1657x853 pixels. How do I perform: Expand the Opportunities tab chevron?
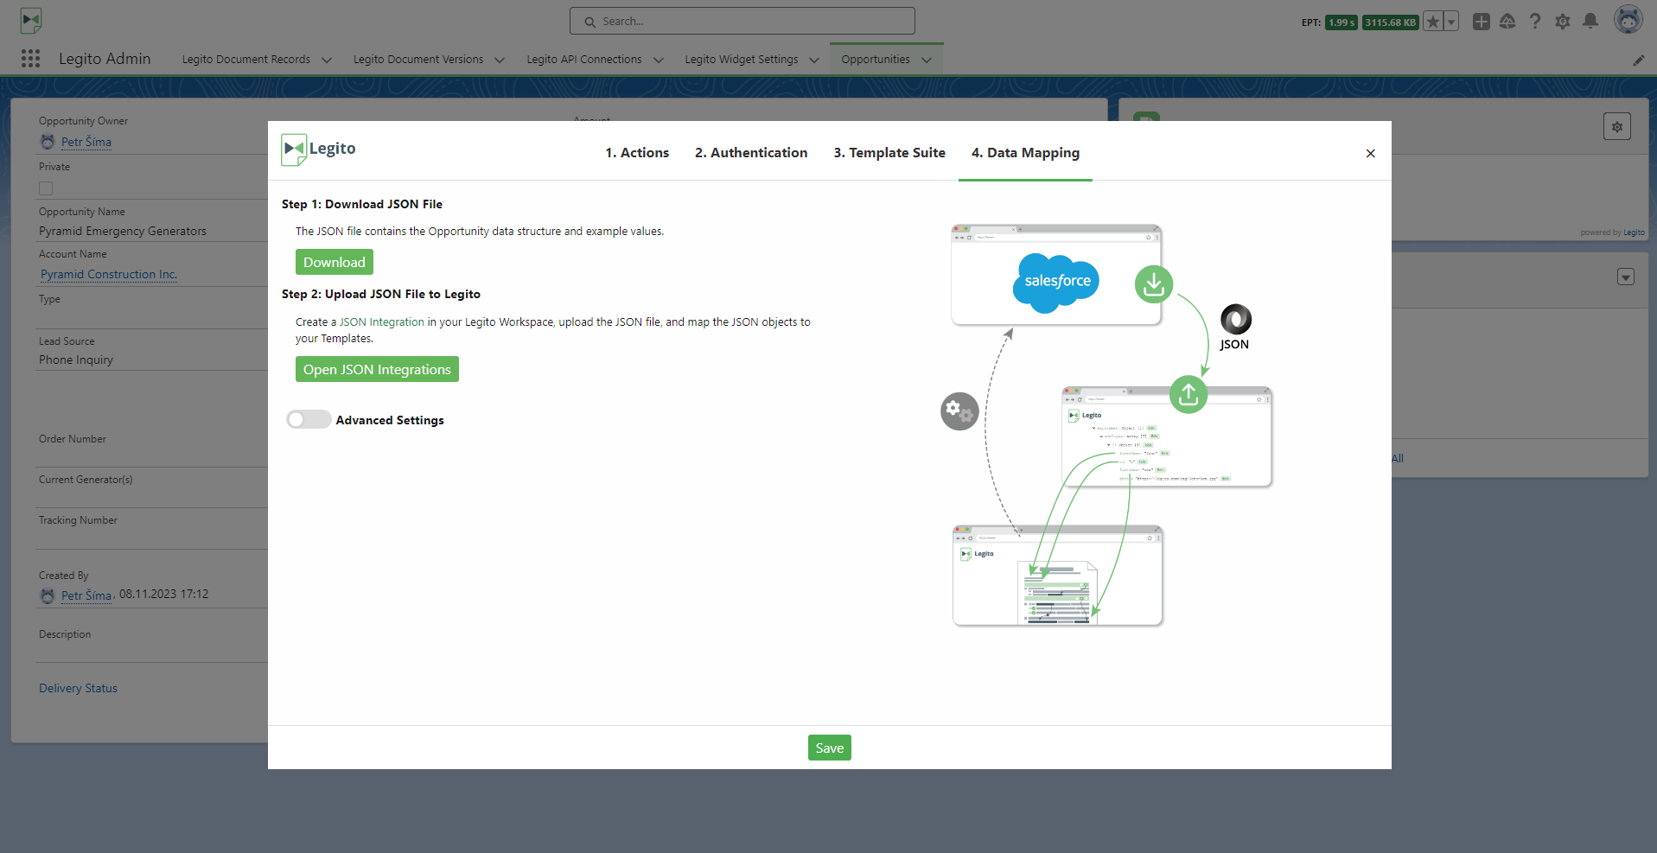tap(927, 60)
